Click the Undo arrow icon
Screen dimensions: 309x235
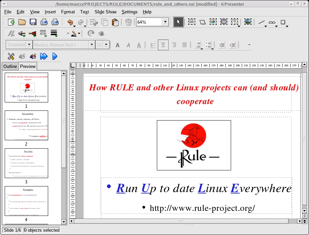coord(70,22)
